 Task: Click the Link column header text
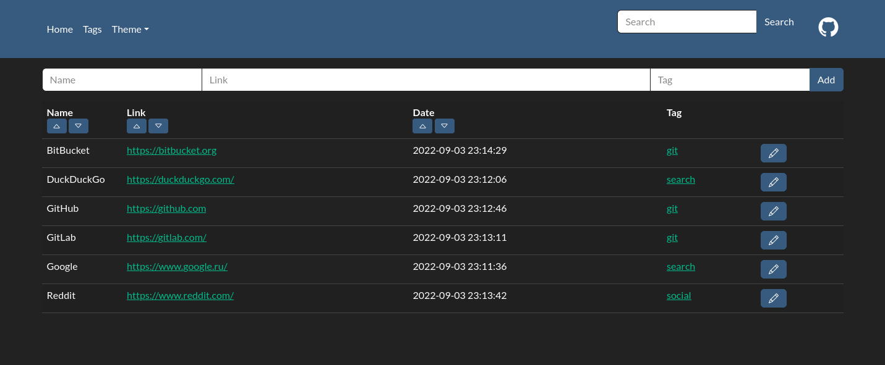pyautogui.click(x=136, y=112)
